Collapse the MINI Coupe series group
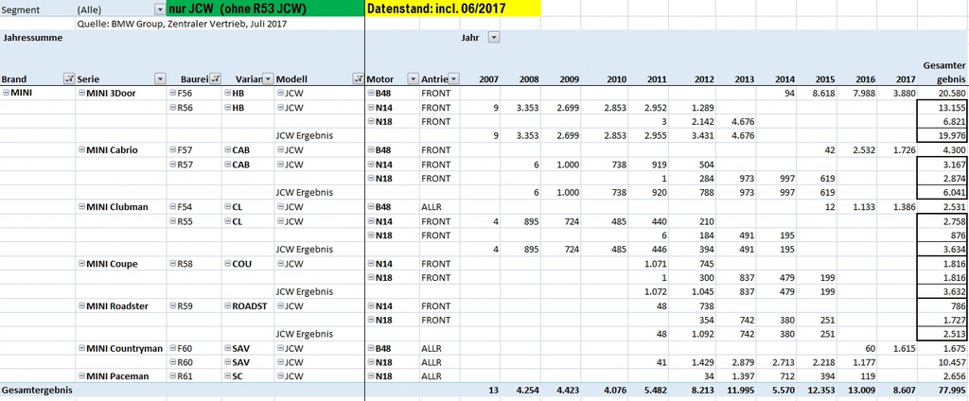 pos(81,264)
